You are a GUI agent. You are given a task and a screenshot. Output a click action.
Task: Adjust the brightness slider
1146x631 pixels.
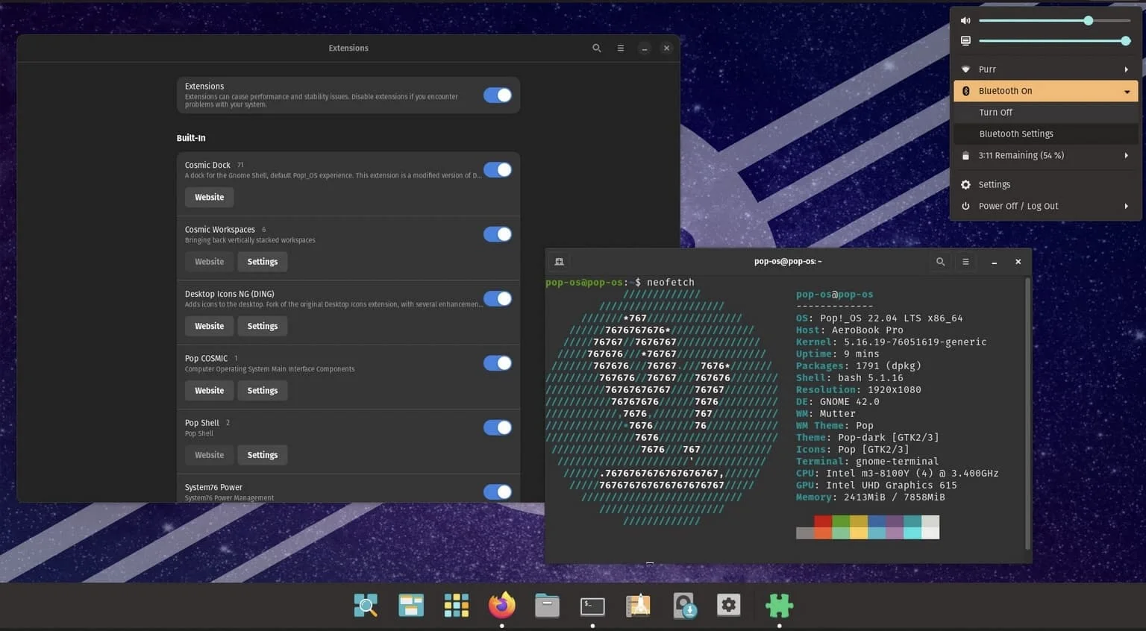click(1055, 41)
